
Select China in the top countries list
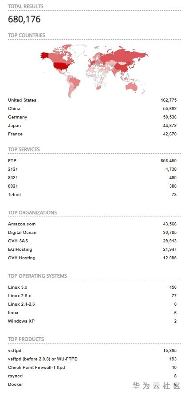pyautogui.click(x=14, y=109)
